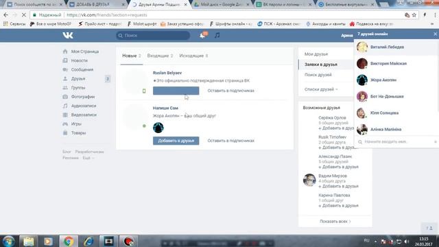The image size is (439, 247).
Task: Click the VK search field
Action: (x=153, y=36)
